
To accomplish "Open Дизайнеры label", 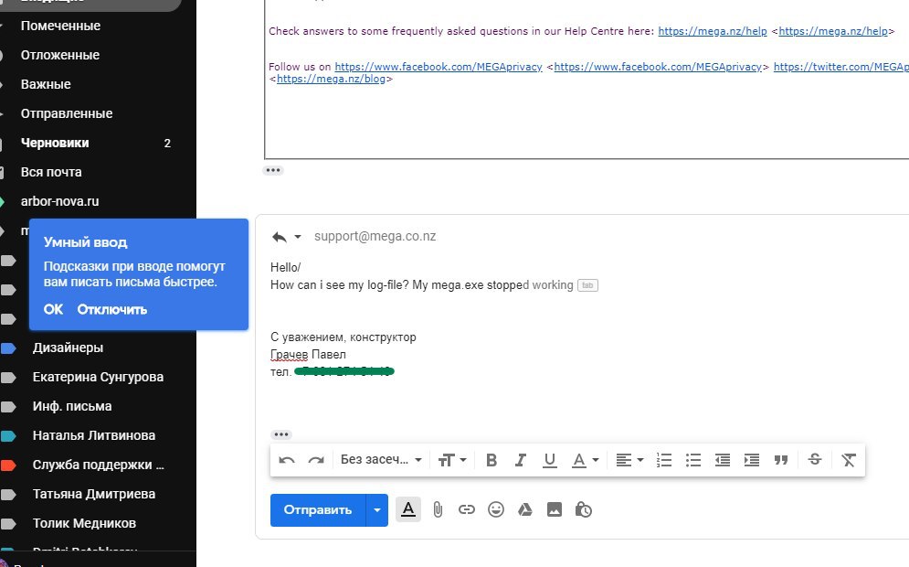I will pos(68,348).
